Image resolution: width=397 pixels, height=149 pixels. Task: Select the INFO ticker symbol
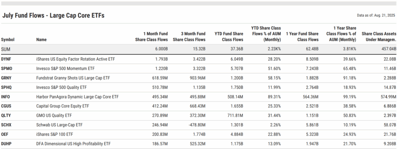5,97
